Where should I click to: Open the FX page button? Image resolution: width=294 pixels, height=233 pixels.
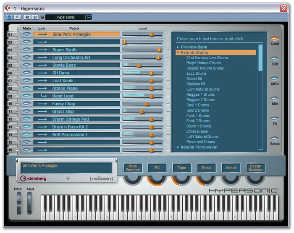pos(275,119)
